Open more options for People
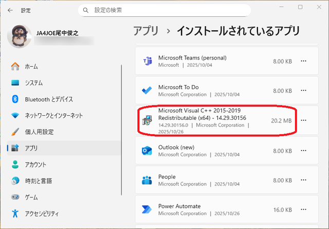This screenshot has height=229, width=329. [x=303, y=180]
